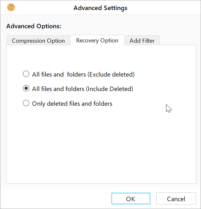Select the Exclude deleted radio button
201x209 pixels.
pos(26,74)
